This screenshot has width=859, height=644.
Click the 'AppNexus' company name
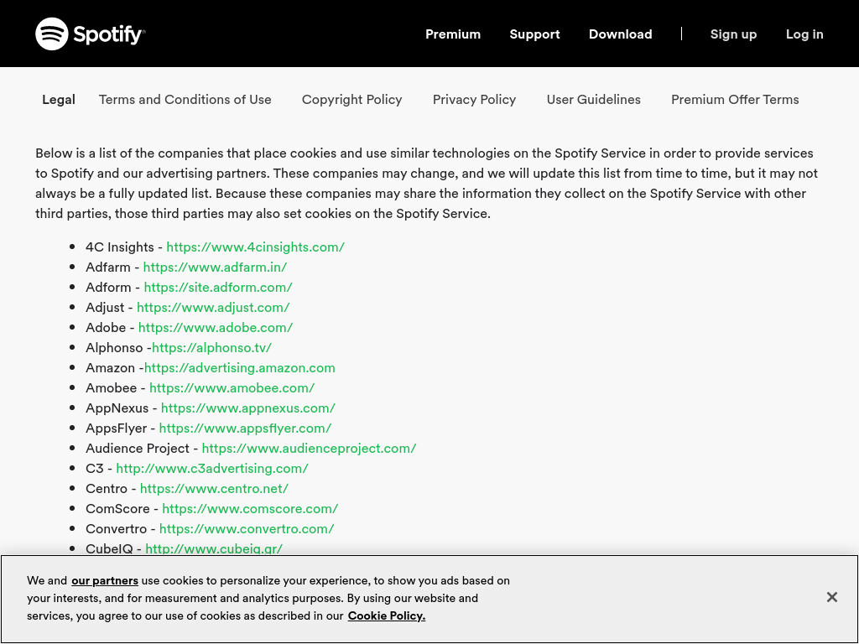[117, 408]
